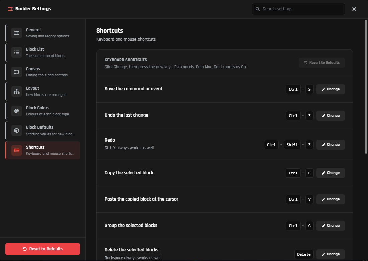The height and width of the screenshot is (261, 368).
Task: Click 'Save the command or event' label
Action: pos(133,89)
